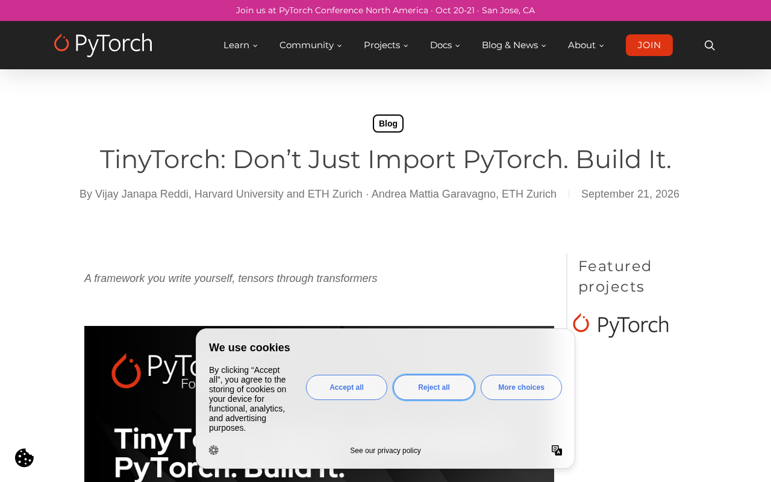Open the search magnifier icon
The width and height of the screenshot is (771, 482).
click(710, 45)
